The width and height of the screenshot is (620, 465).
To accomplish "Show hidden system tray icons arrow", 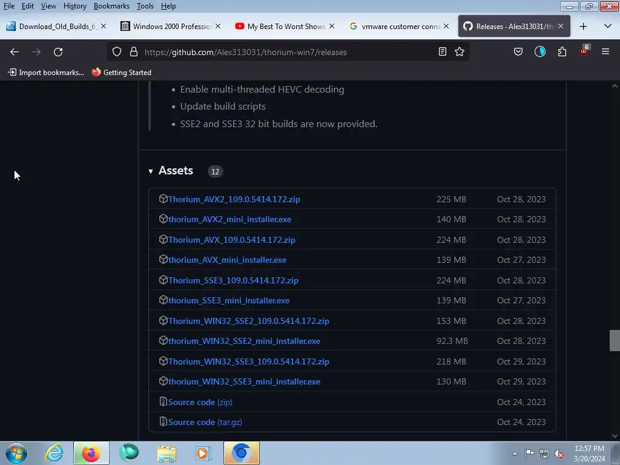I will (x=515, y=453).
